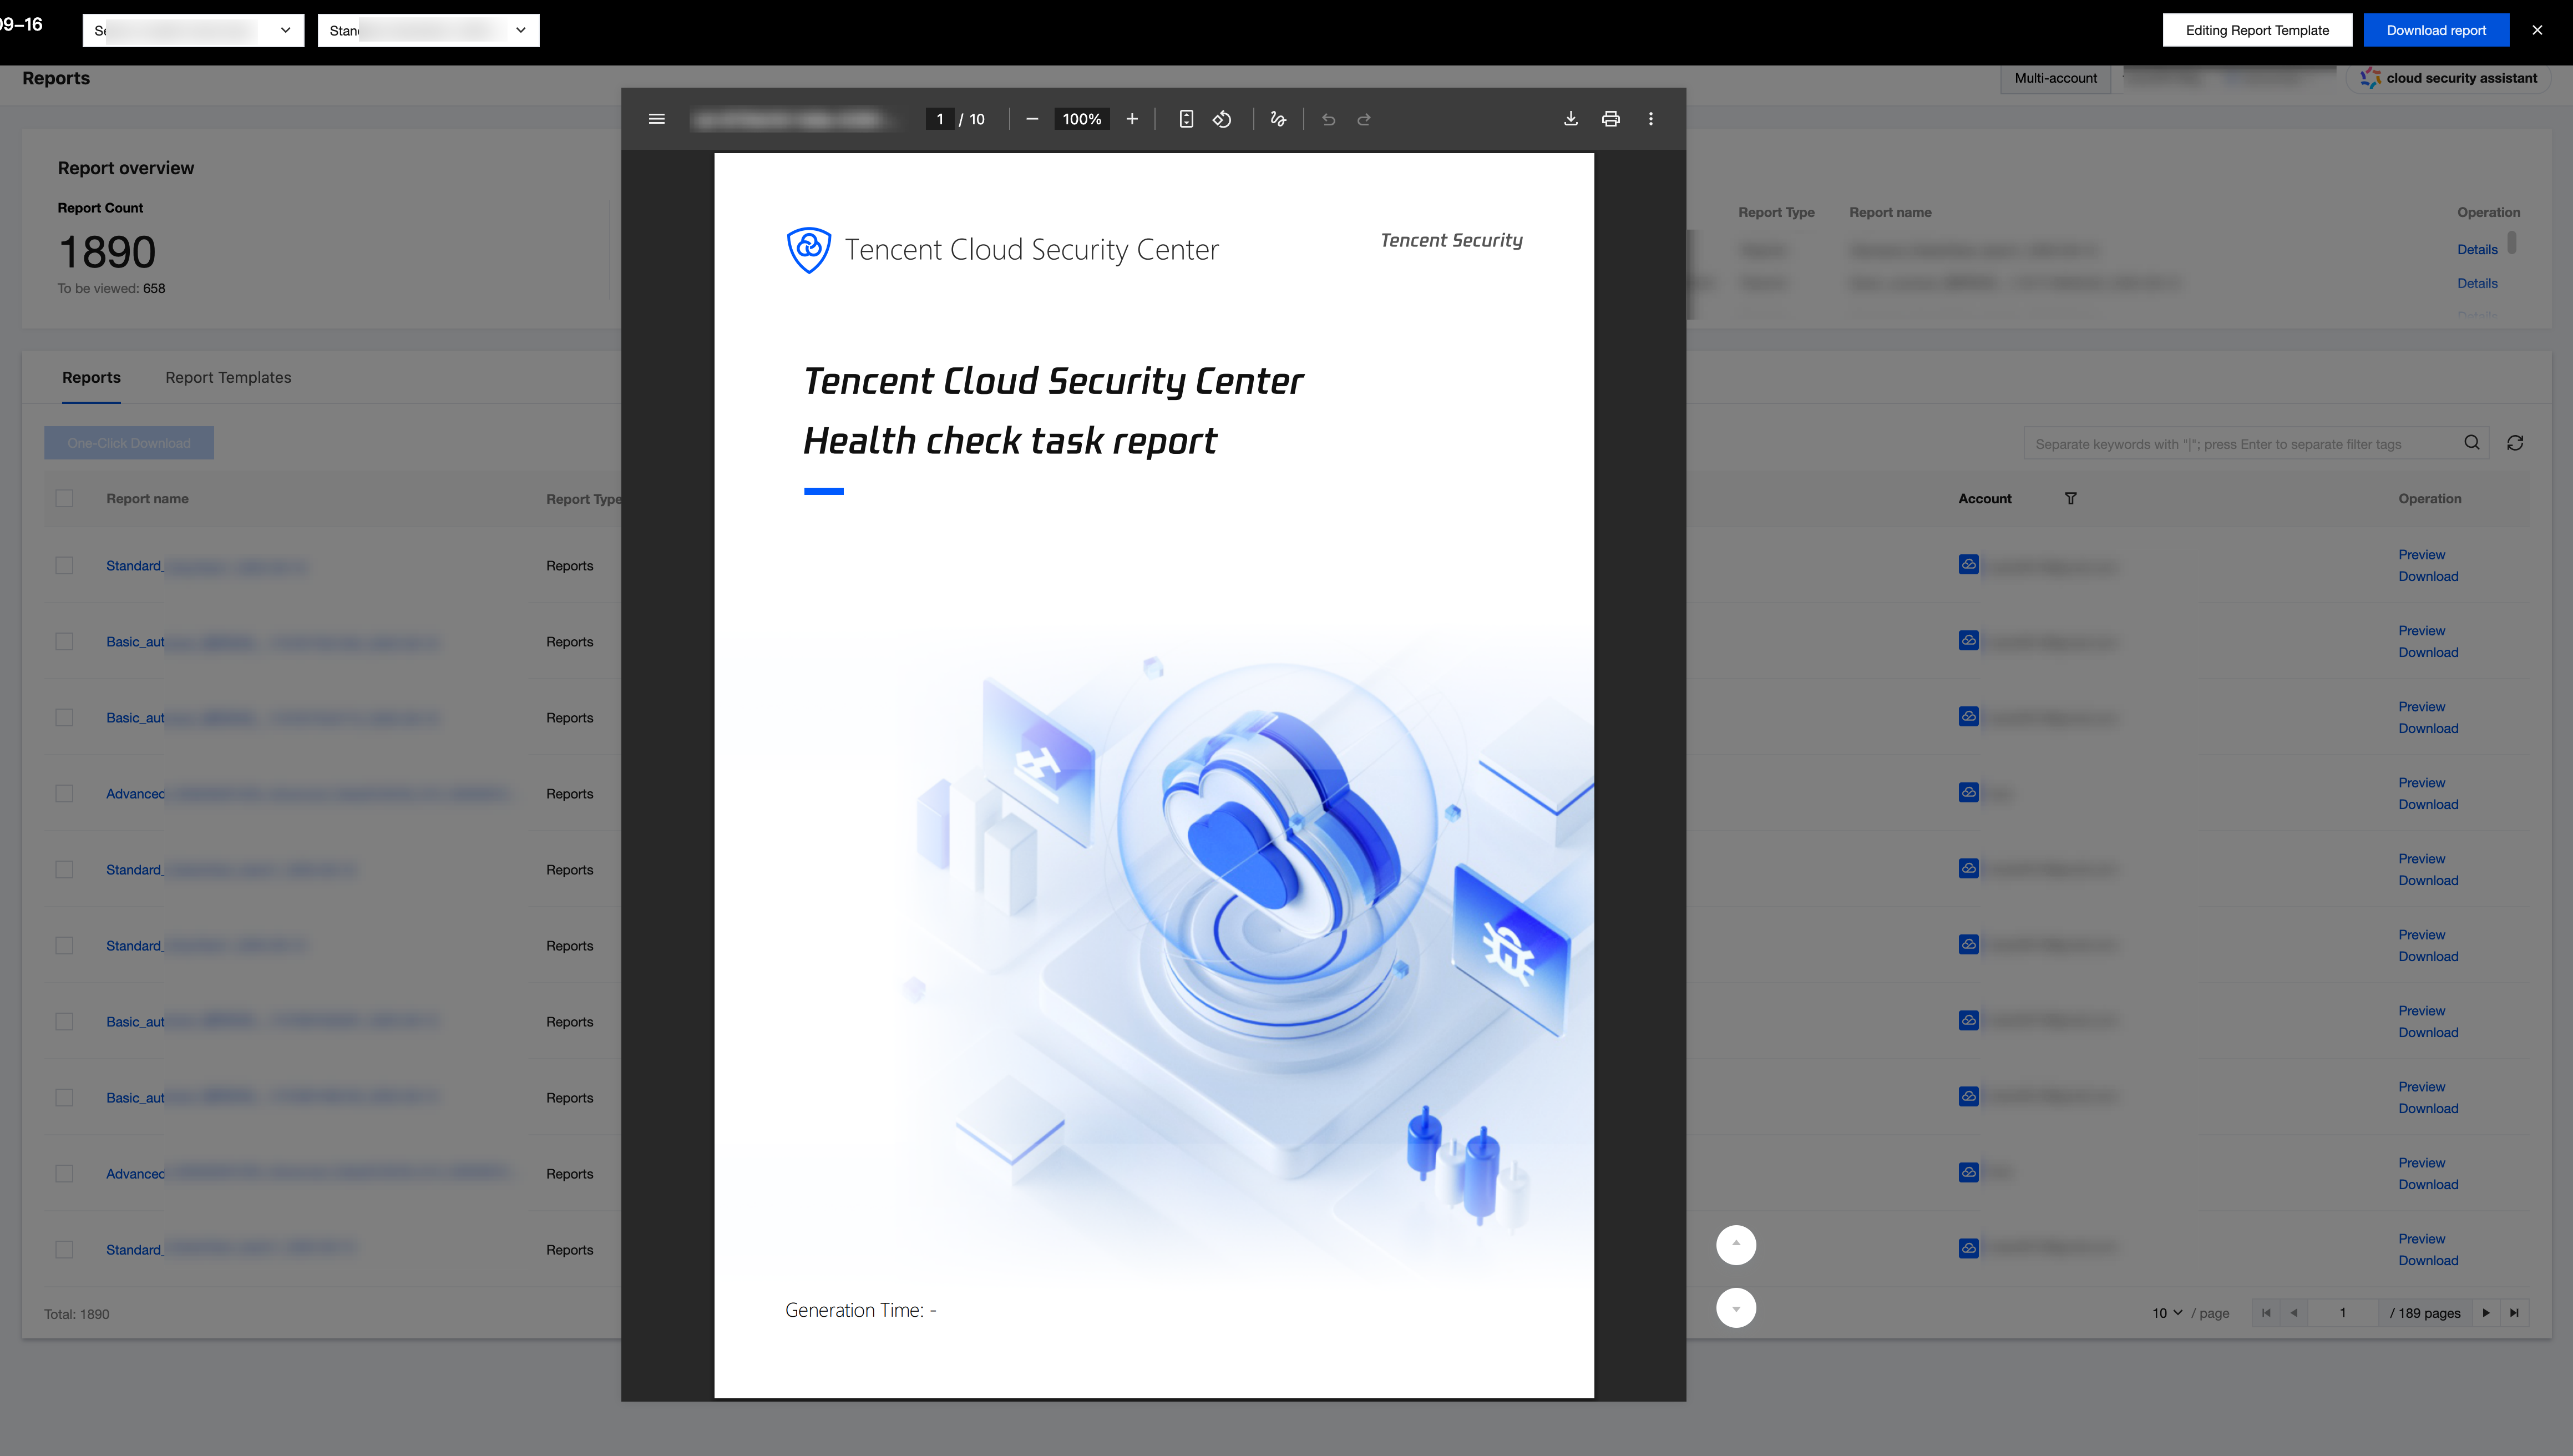Click Editing Report Template button
The height and width of the screenshot is (1456, 2573).
(x=2256, y=30)
